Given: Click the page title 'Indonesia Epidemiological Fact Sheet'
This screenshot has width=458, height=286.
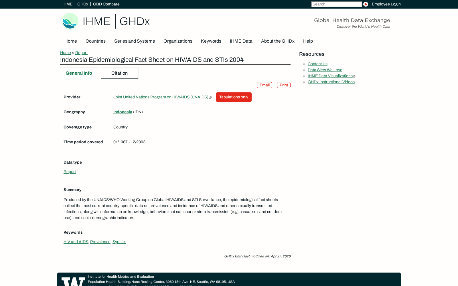Looking at the screenshot, I should [152, 60].
